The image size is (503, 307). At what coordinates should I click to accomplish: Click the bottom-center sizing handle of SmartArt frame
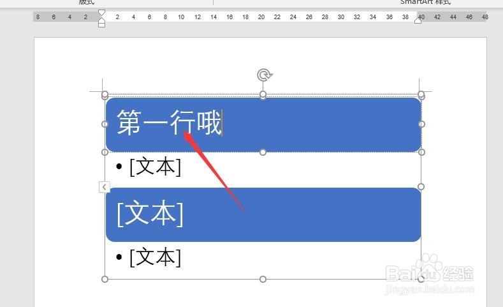click(x=263, y=279)
